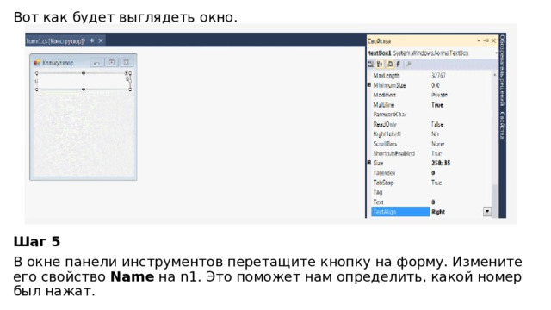Close the Свойства properties panel
Screen dimensions: 551x310
pyautogui.click(x=493, y=40)
